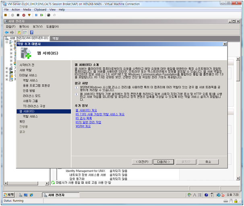Open the IIS의 일반 관리 작업 link
This screenshot has height=206, width=244.
[88, 122]
